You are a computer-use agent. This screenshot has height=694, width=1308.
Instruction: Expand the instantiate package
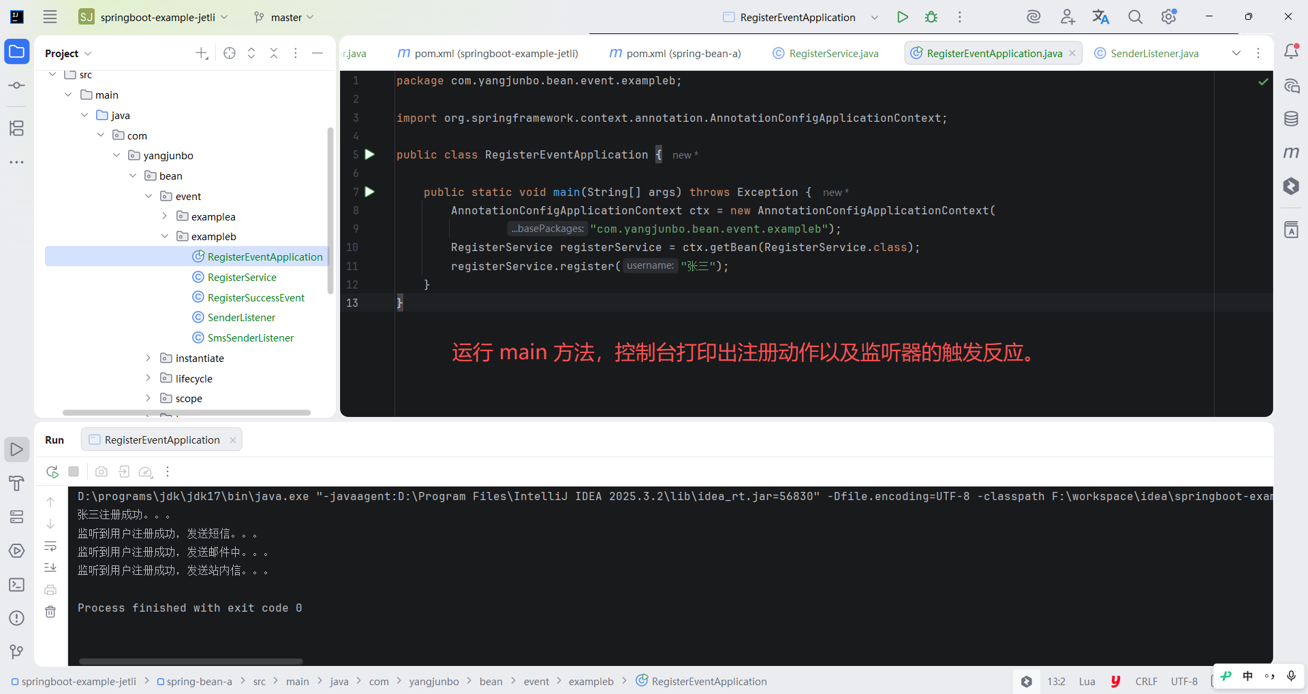(149, 358)
